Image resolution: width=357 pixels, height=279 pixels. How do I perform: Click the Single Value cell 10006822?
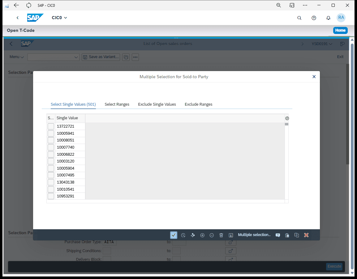(x=70, y=154)
